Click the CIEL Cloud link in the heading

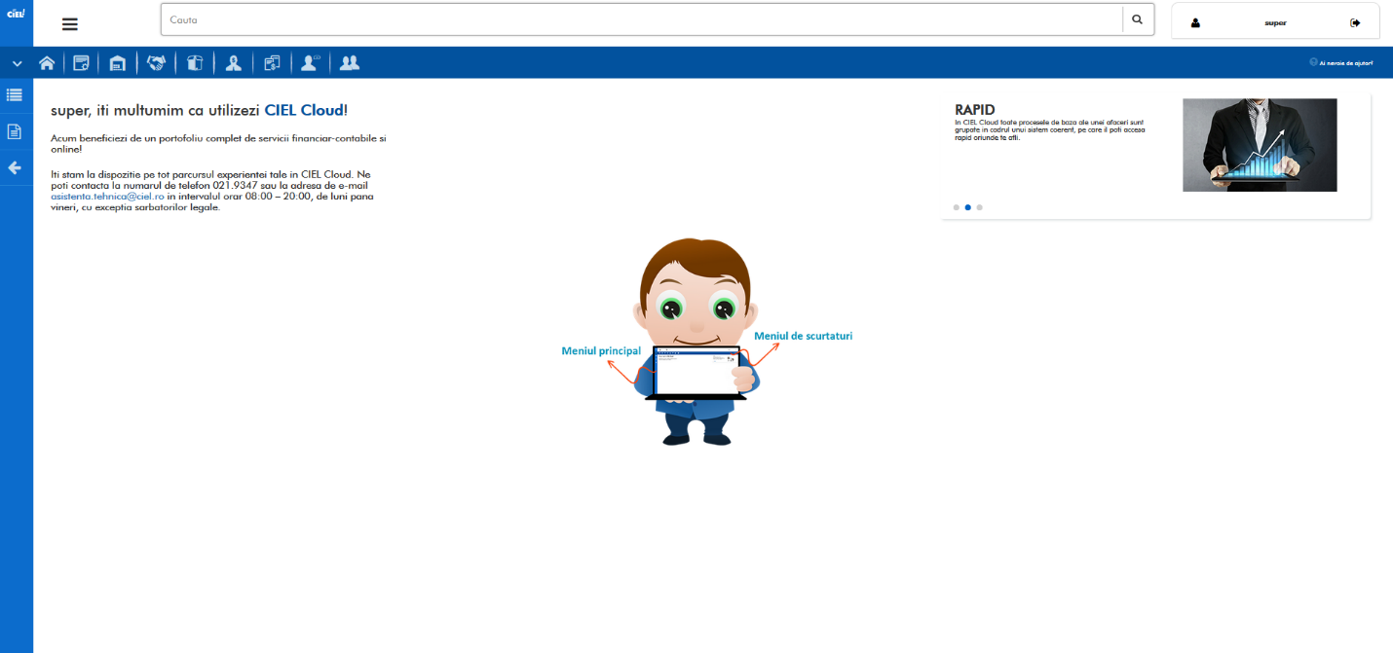pos(304,111)
